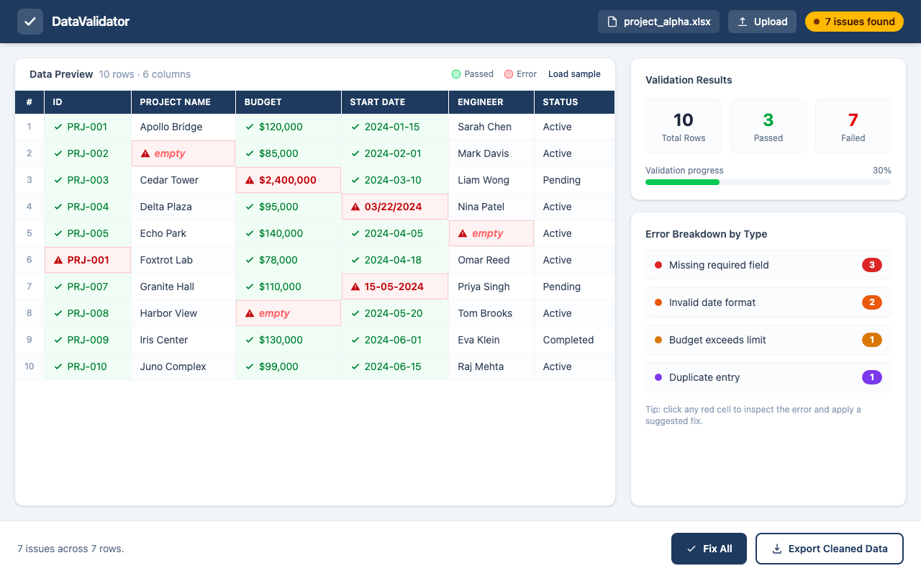Select the Missing required field error row
Image resolution: width=921 pixels, height=576 pixels.
(x=768, y=265)
